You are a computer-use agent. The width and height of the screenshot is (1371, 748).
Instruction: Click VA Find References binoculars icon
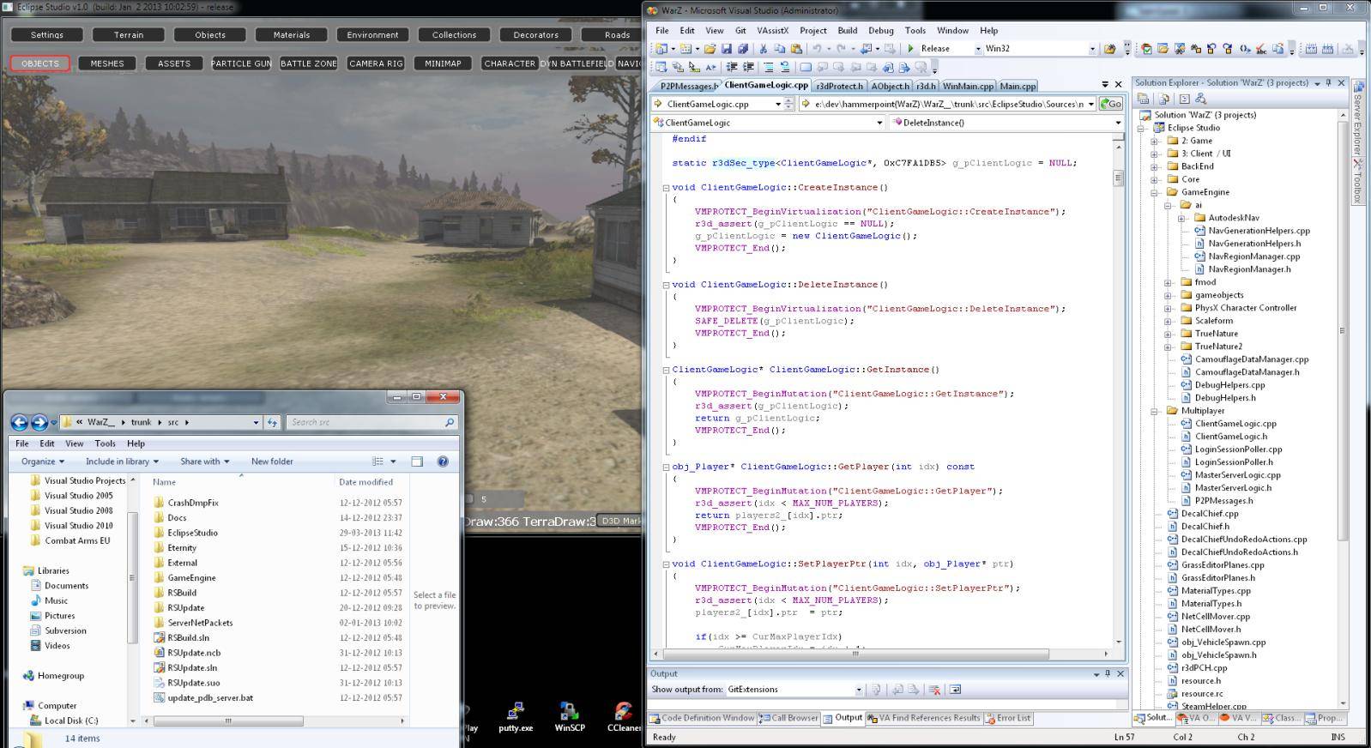pos(1196,49)
